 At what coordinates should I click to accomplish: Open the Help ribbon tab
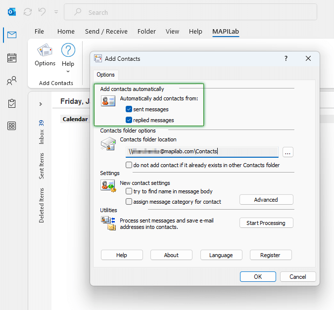(x=195, y=32)
